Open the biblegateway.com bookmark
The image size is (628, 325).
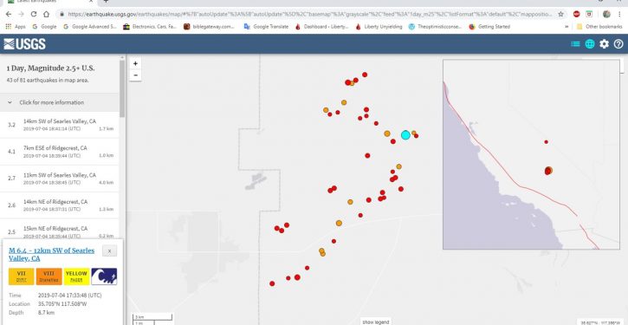[x=209, y=27]
